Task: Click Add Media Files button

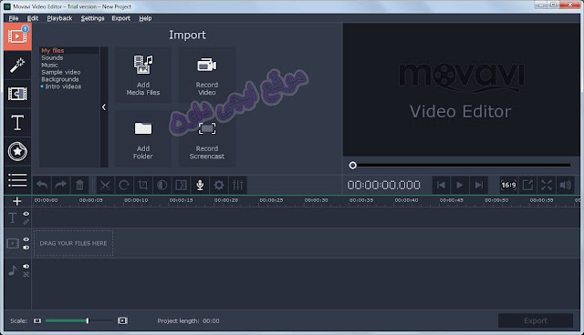Action: (x=143, y=76)
